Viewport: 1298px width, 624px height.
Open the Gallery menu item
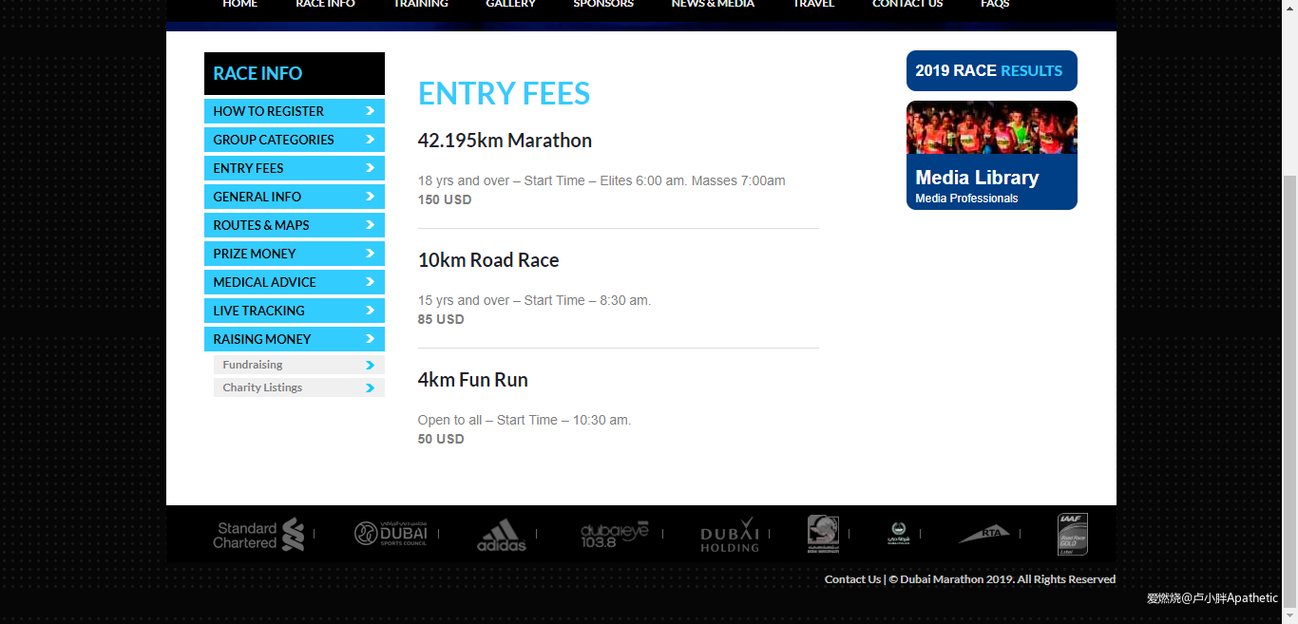[510, 4]
